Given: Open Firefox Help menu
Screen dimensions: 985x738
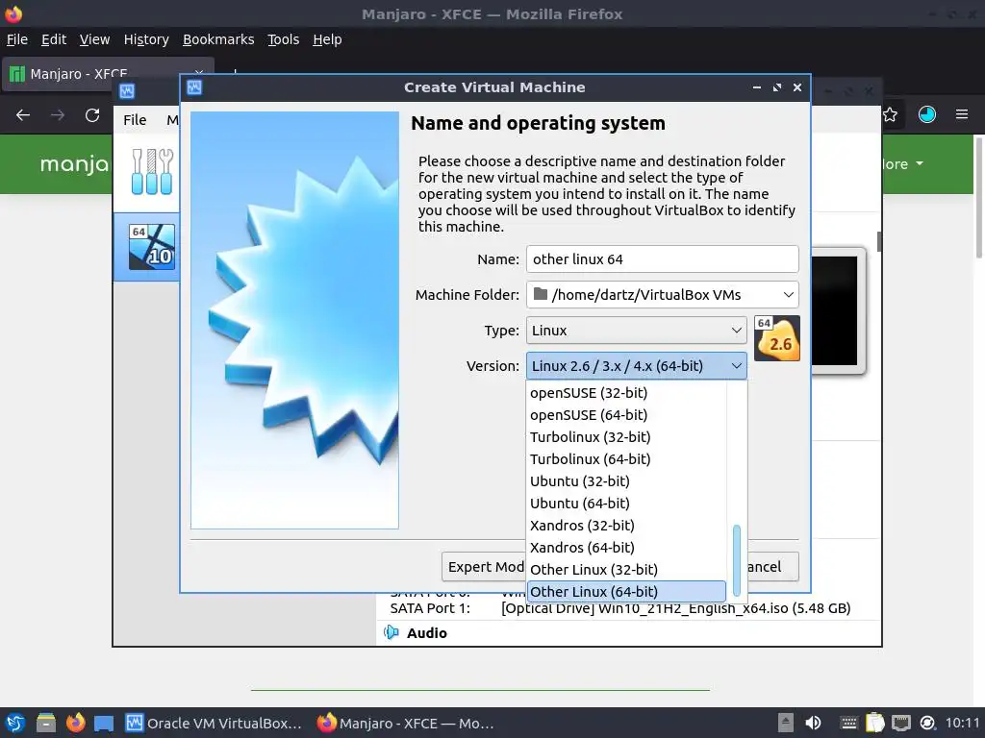Looking at the screenshot, I should pos(327,39).
